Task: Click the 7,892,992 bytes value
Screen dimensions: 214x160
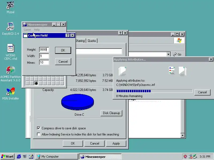Action: tap(86, 81)
